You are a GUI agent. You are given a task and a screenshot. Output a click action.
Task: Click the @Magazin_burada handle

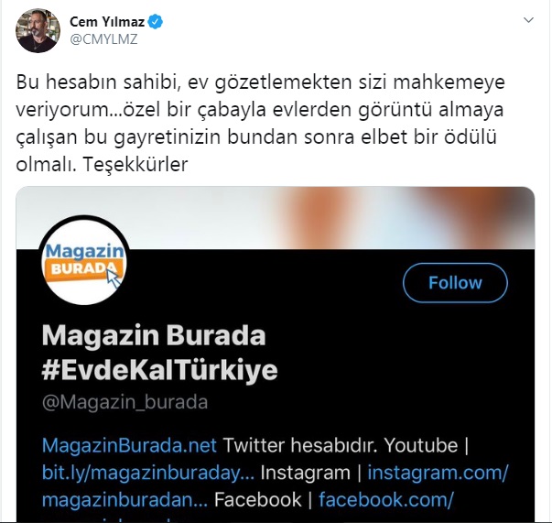[125, 402]
